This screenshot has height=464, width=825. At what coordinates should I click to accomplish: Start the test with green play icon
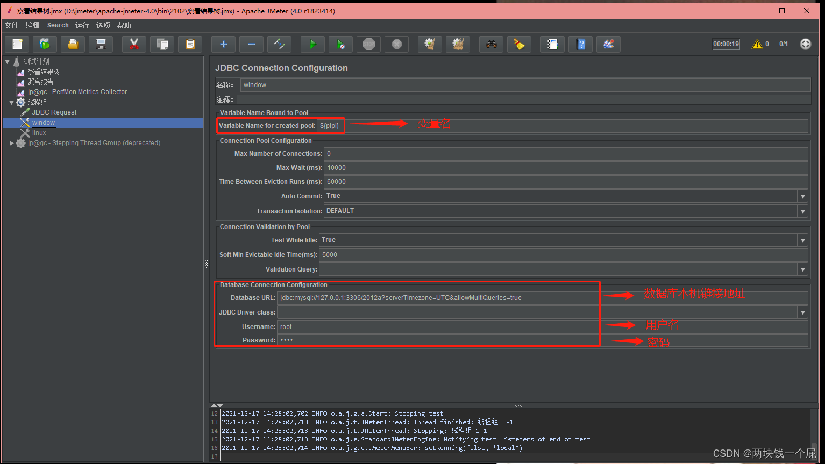tap(313, 44)
